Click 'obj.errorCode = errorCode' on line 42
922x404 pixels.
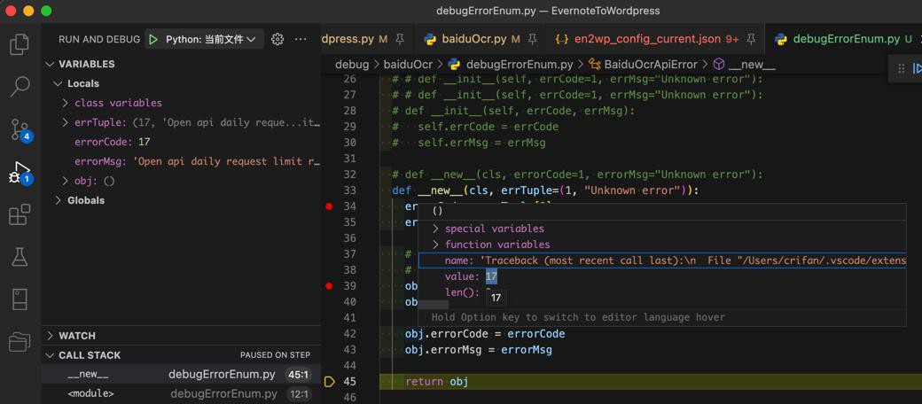click(485, 333)
